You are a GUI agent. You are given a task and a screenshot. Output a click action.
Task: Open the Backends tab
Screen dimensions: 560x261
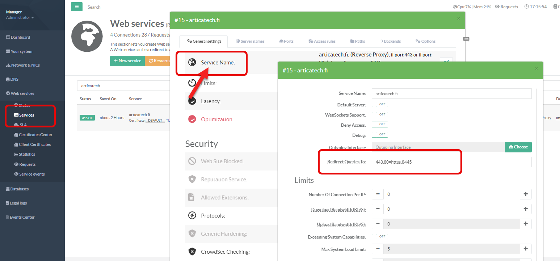(x=390, y=41)
